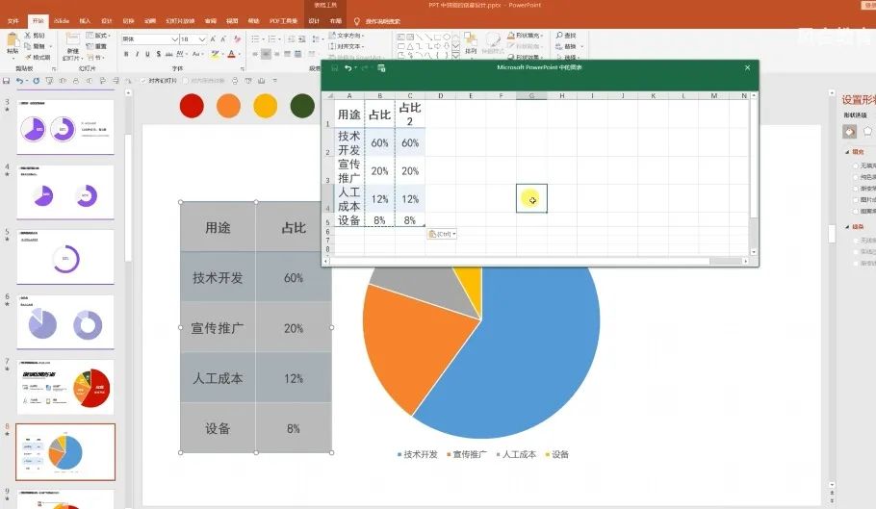Select column H header in spreadsheet

561,96
